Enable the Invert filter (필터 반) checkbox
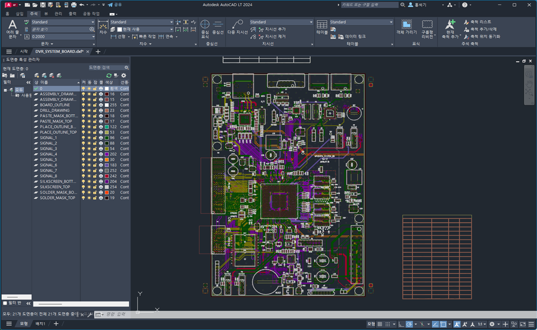Image resolution: width=537 pixels, height=330 pixels. [5, 303]
